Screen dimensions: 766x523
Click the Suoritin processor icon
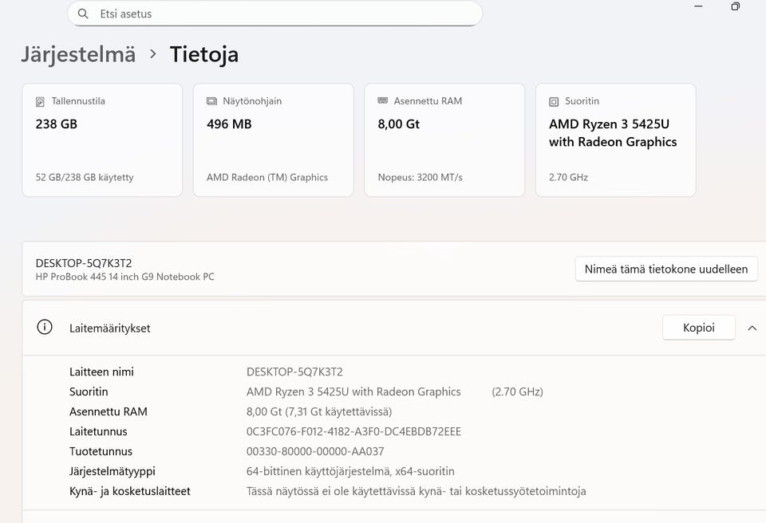tap(554, 102)
